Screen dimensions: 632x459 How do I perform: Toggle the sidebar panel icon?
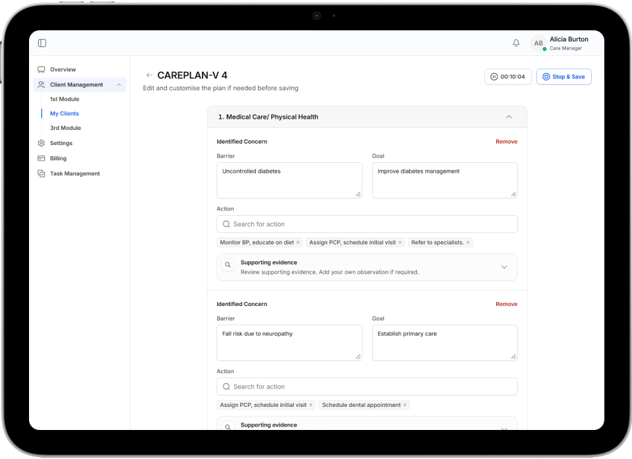42,43
